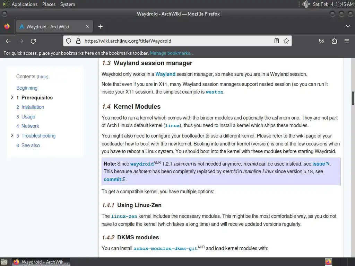This screenshot has height=266, width=355.
Task: Click the Using Linux-Zen heading
Action: pyautogui.click(x=139, y=205)
